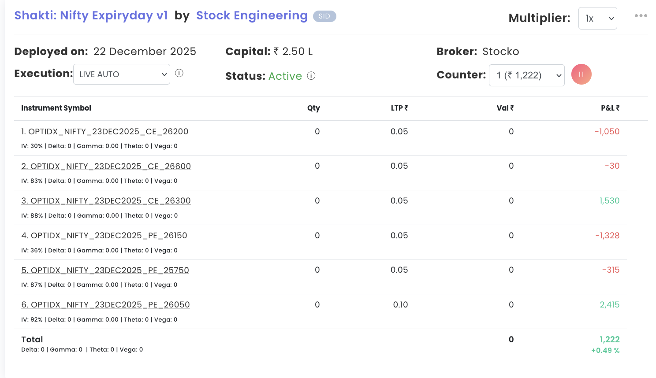This screenshot has width=656, height=378.
Task: Click the red pause strategy button
Action: (581, 74)
